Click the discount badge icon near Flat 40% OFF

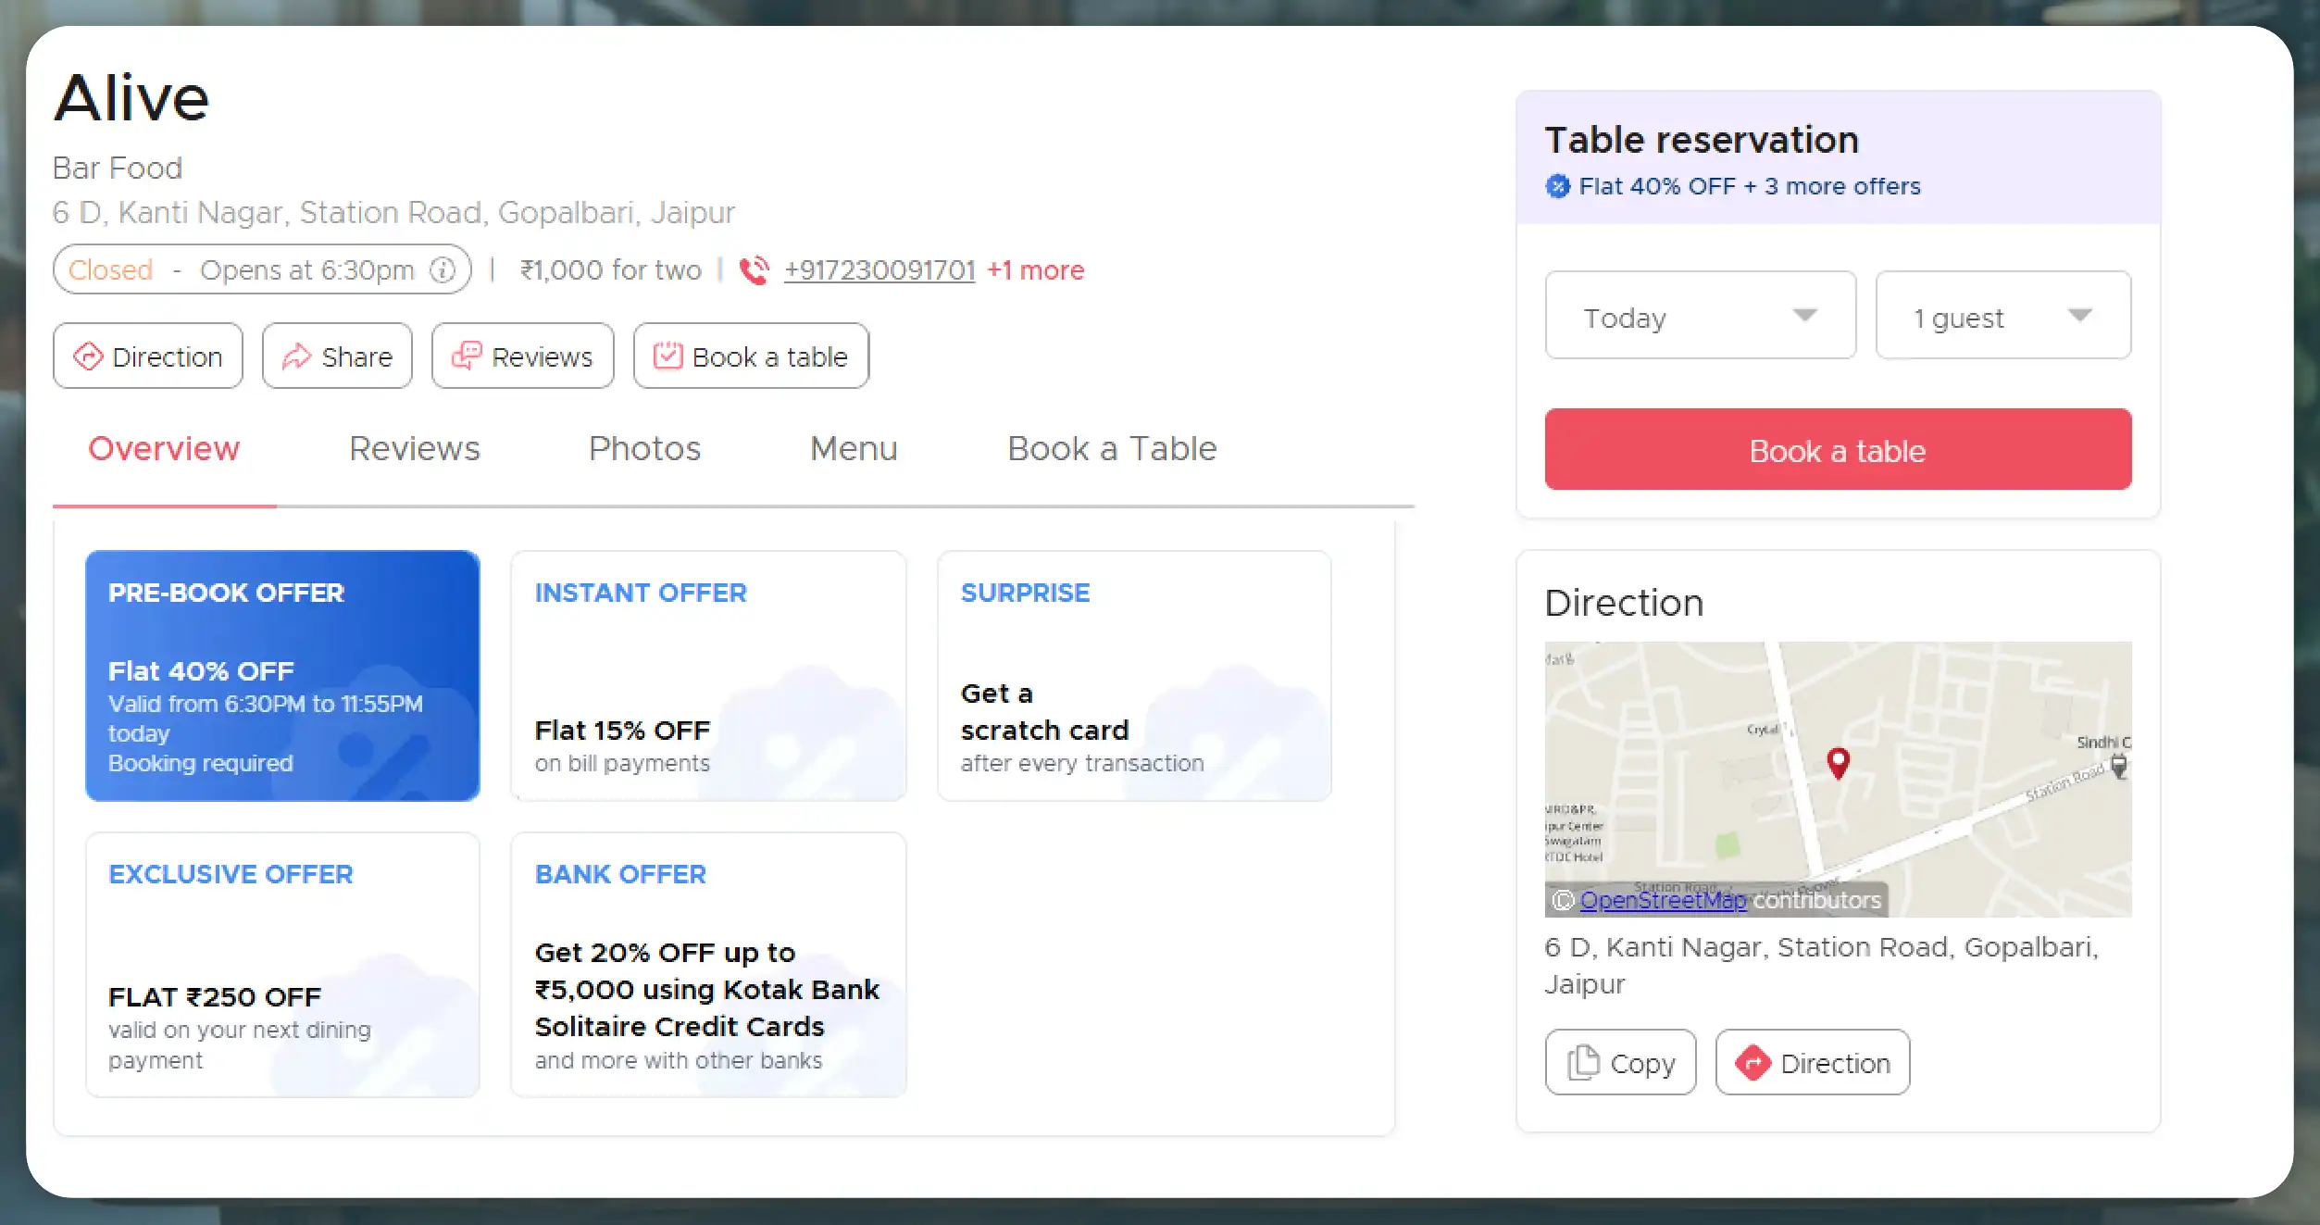point(1561,186)
